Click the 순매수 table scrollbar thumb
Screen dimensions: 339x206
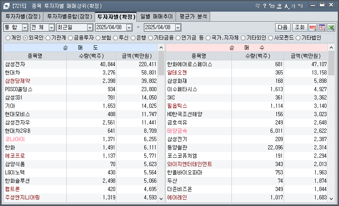tap(331, 63)
